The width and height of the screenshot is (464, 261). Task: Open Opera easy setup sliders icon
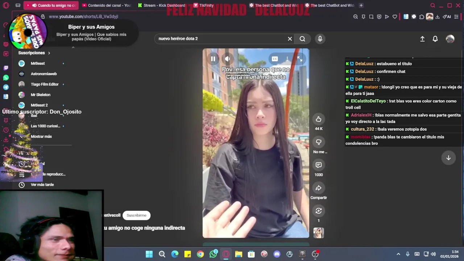click(x=456, y=17)
